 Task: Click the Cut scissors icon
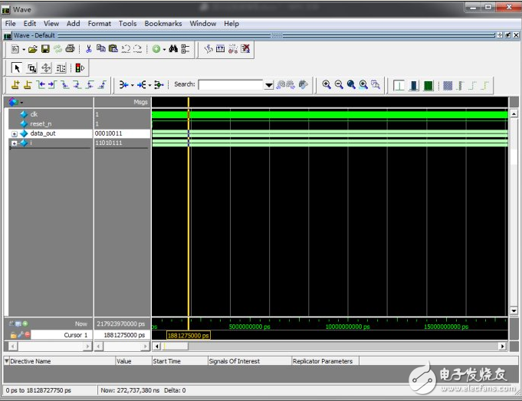pos(89,49)
